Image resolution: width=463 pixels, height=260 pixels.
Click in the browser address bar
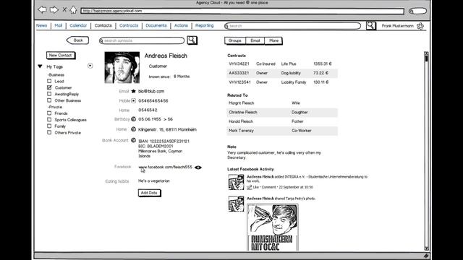[242, 11]
